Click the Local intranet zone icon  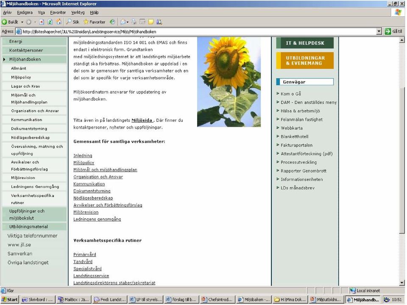click(352, 291)
